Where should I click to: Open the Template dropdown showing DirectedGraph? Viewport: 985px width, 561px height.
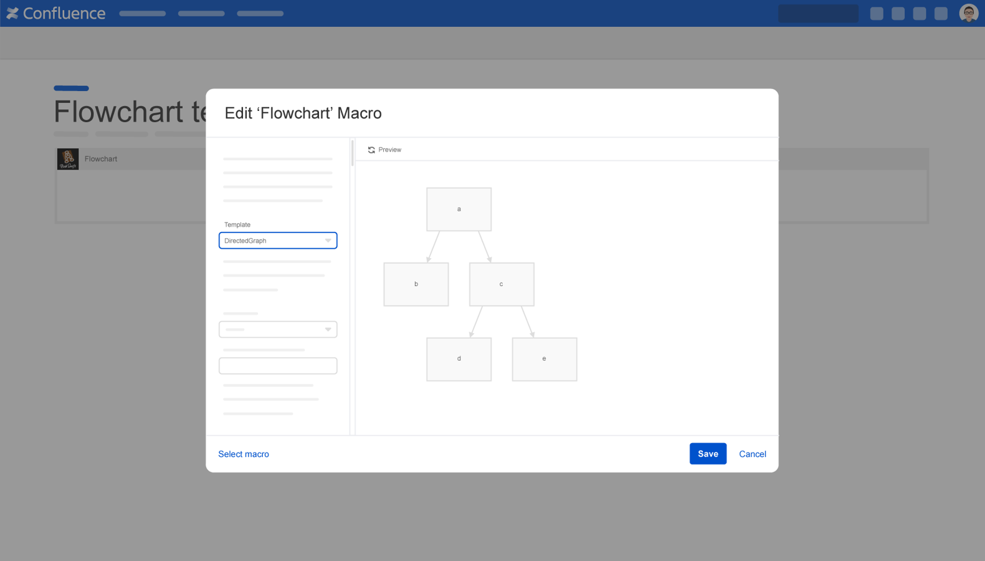pos(278,241)
